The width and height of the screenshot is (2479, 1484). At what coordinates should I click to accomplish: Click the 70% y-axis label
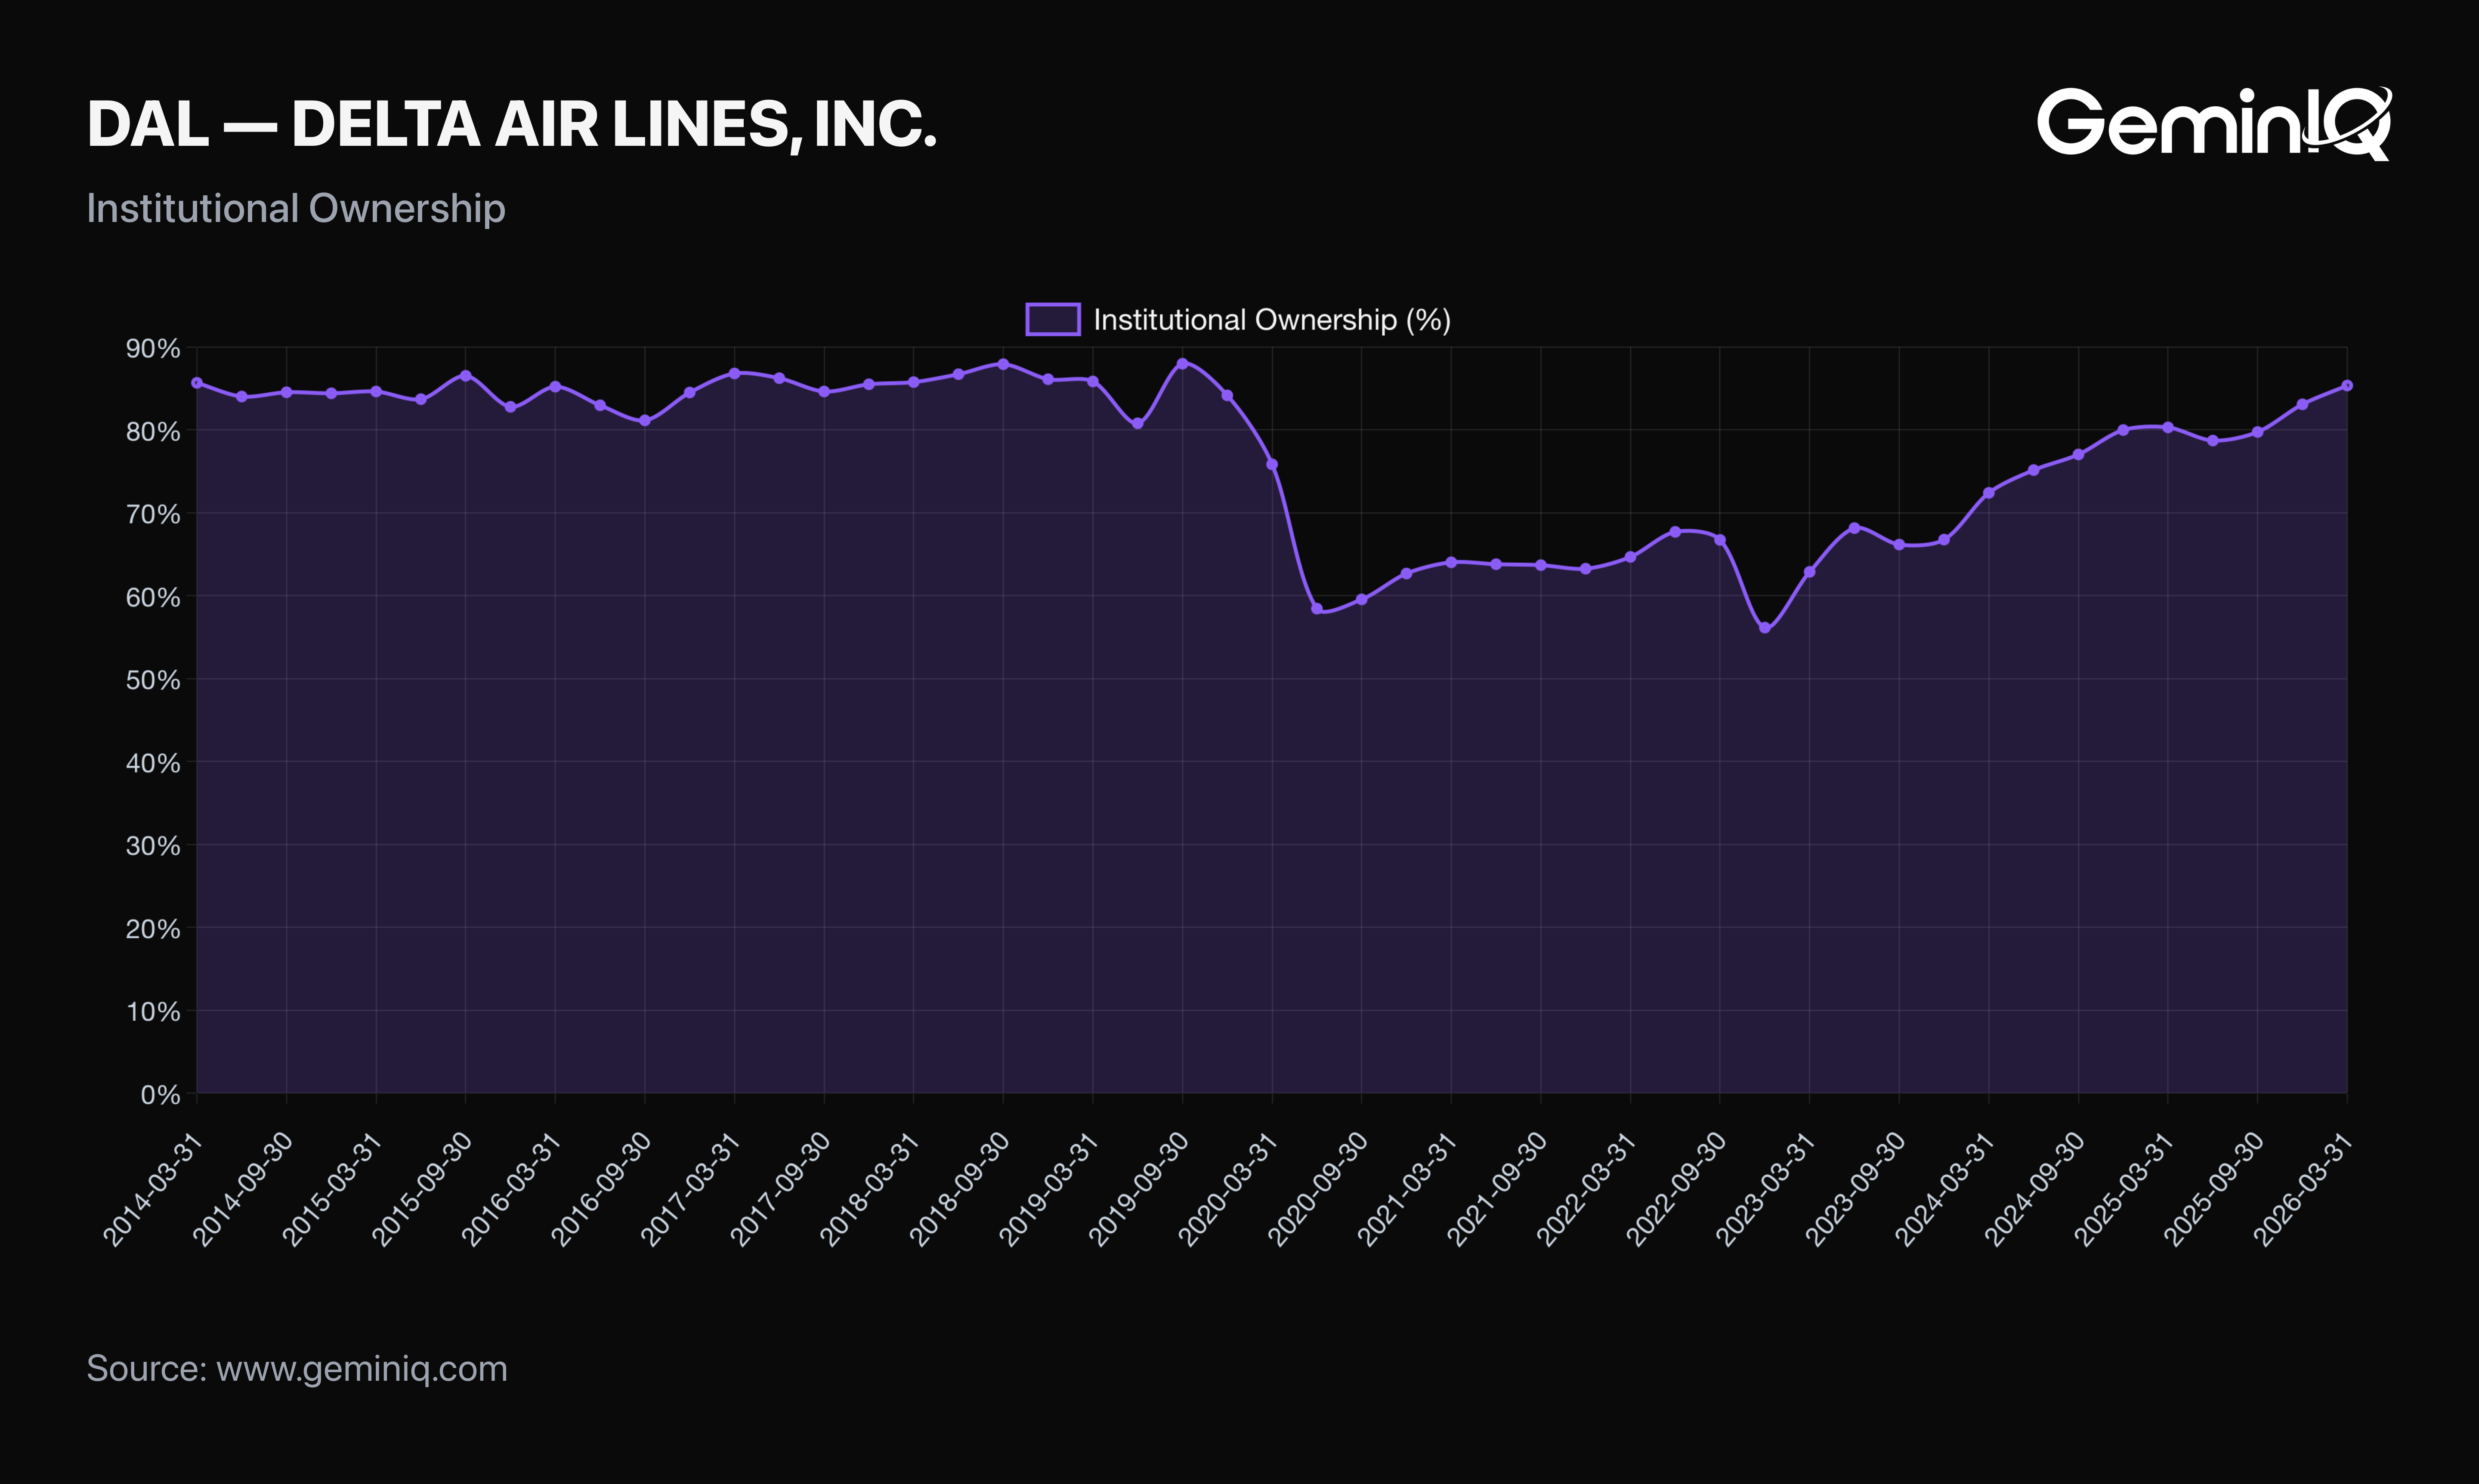coord(153,514)
